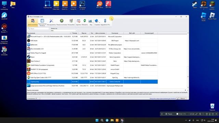The image size is (219, 123).
Task: Sort list by Comment column header
Action: 149,33
